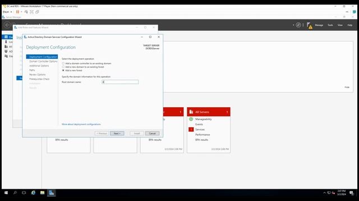Close the AD DS Configuration Wizard window
359x201 pixels.
tap(159, 37)
